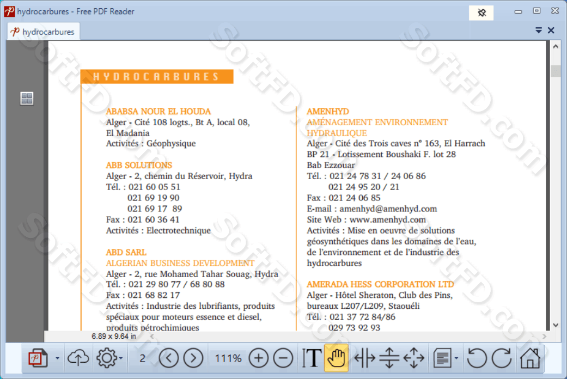Toggle the hand pan tool

336,358
